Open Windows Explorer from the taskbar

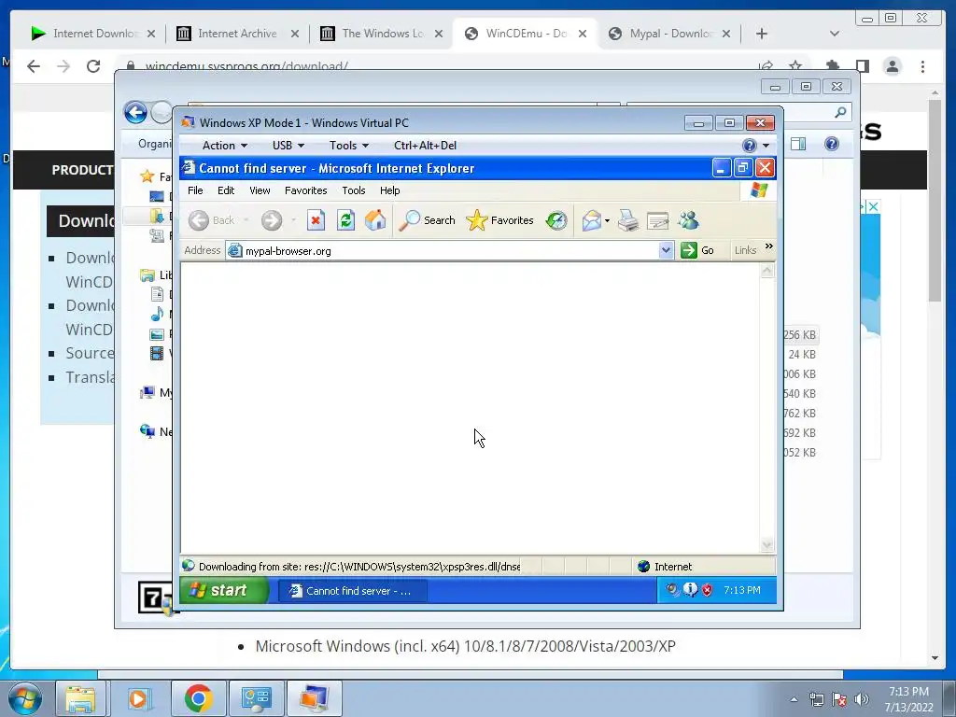pos(80,698)
